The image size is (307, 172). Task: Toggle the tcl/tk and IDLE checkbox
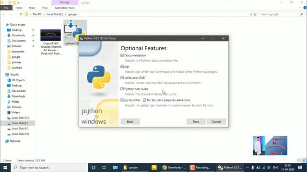[x=122, y=77]
